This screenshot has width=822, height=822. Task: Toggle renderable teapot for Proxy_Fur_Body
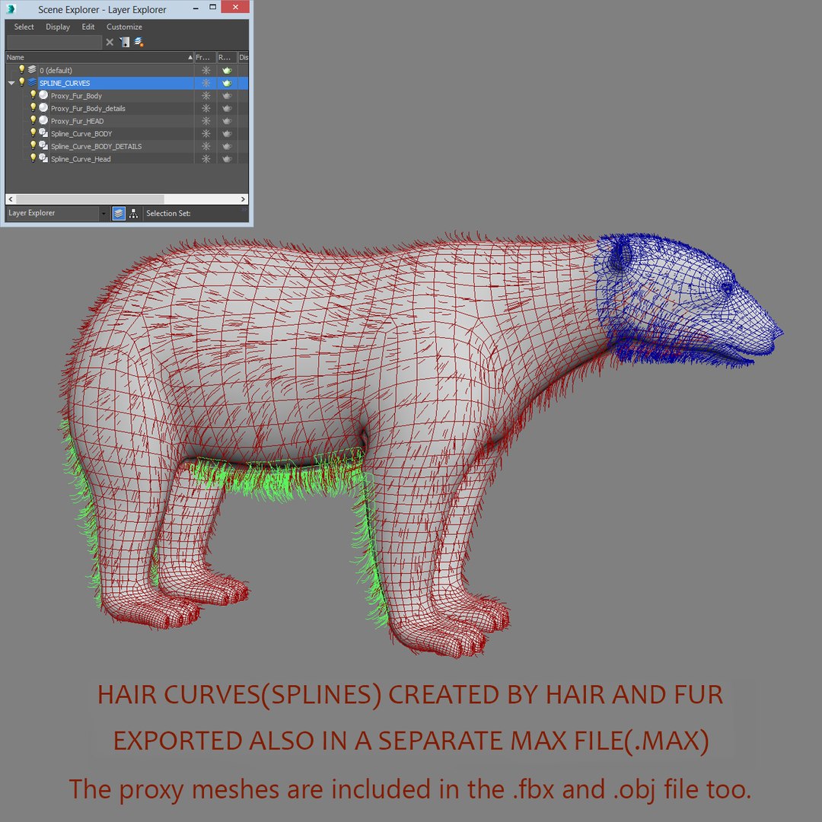[227, 95]
